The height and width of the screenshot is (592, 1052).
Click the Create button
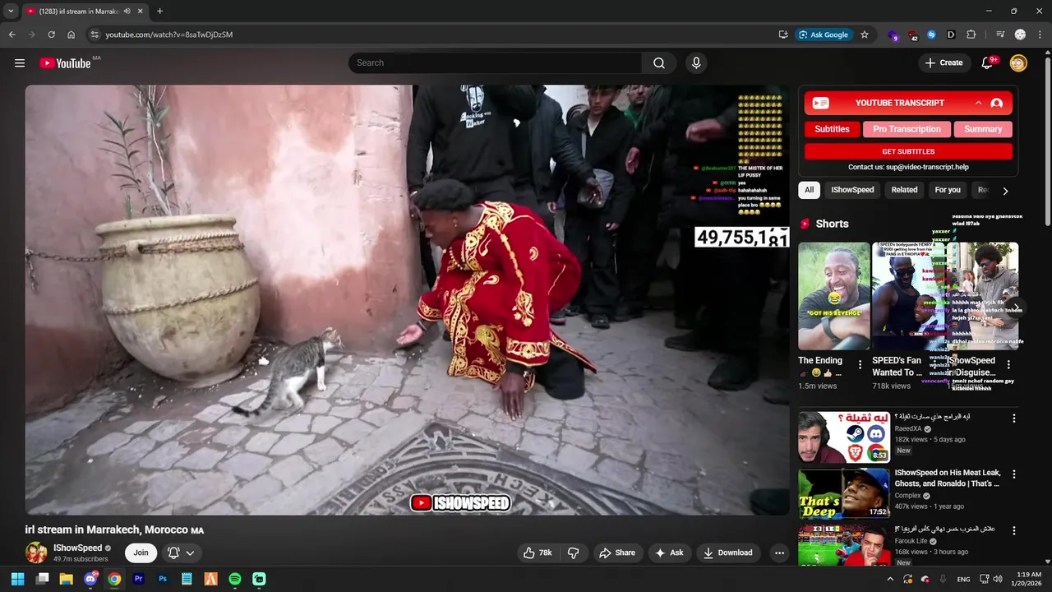944,63
